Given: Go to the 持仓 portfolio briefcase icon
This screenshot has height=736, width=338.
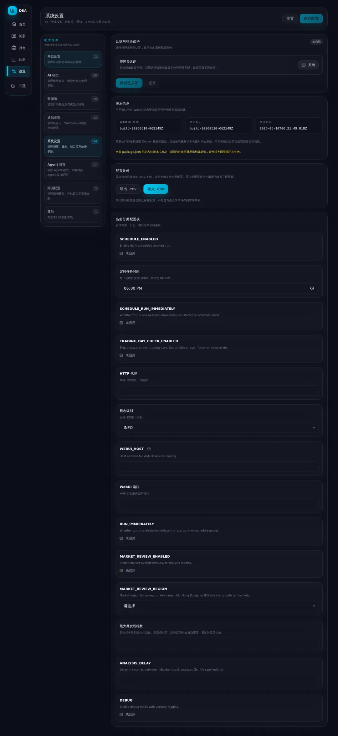Looking at the screenshot, I should [14, 48].
